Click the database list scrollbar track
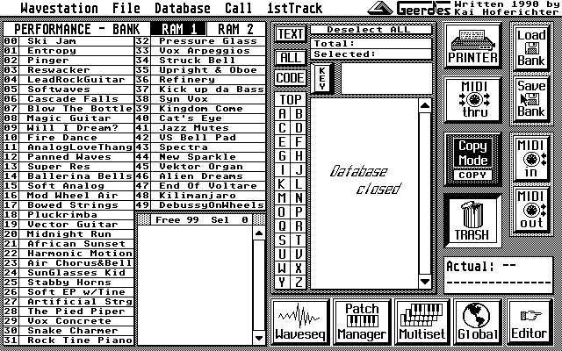The height and width of the screenshot is (351, 562). click(x=425, y=194)
